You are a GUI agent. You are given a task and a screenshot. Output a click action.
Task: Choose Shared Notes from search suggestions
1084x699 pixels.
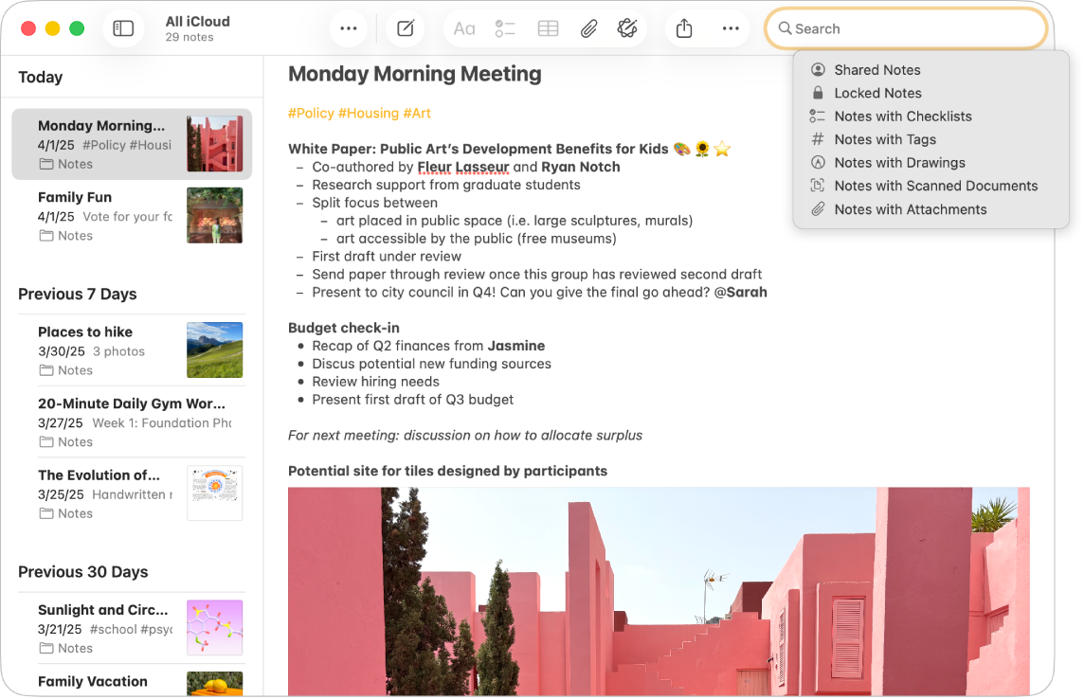point(876,69)
